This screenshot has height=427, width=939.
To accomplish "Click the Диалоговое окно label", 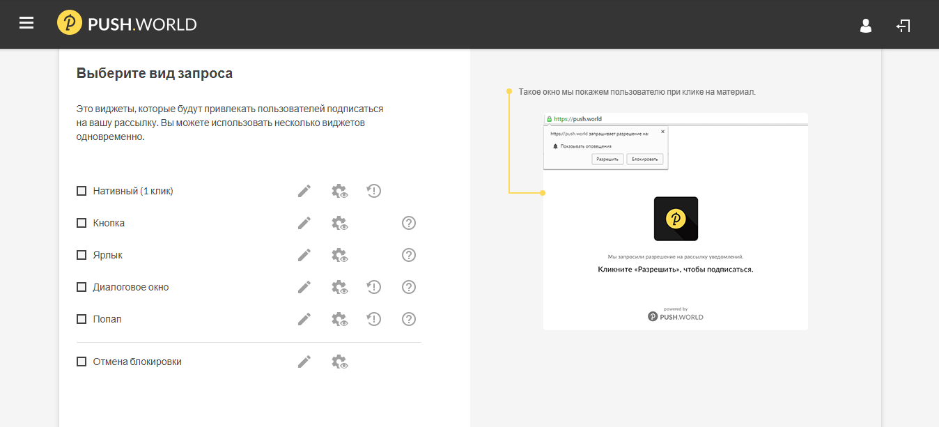I will 131,287.
